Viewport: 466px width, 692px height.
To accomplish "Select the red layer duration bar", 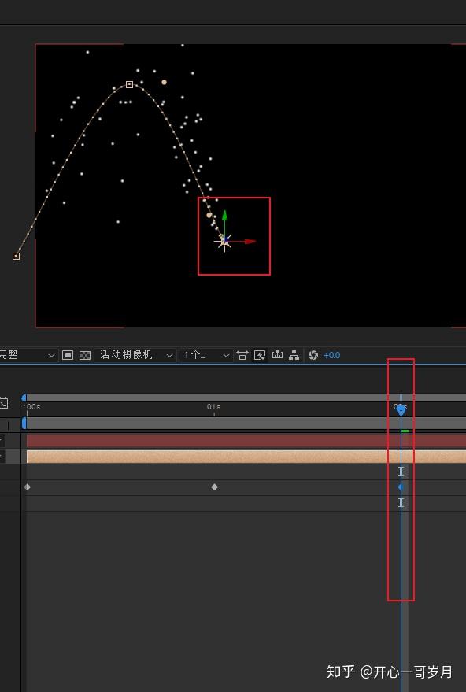I will pyautogui.click(x=246, y=440).
